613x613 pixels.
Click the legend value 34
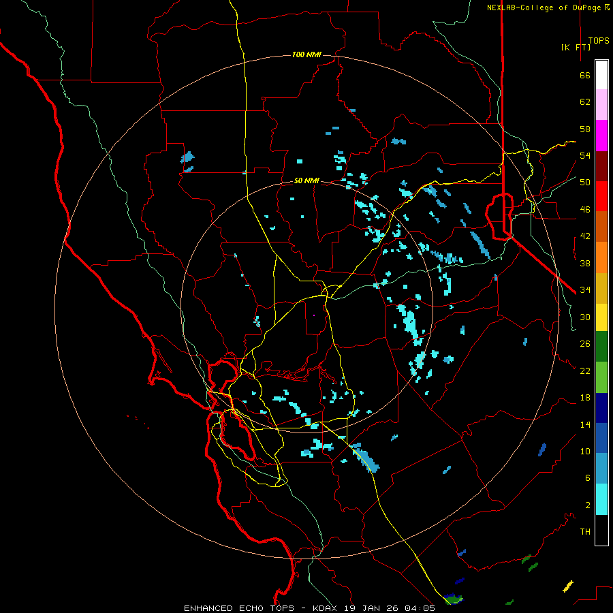click(585, 290)
